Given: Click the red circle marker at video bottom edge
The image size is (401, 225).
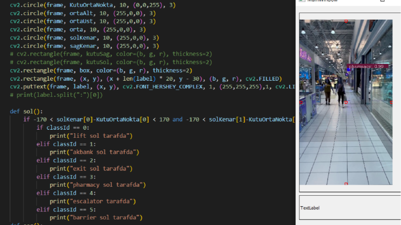Looking at the screenshot, I should point(346,184).
